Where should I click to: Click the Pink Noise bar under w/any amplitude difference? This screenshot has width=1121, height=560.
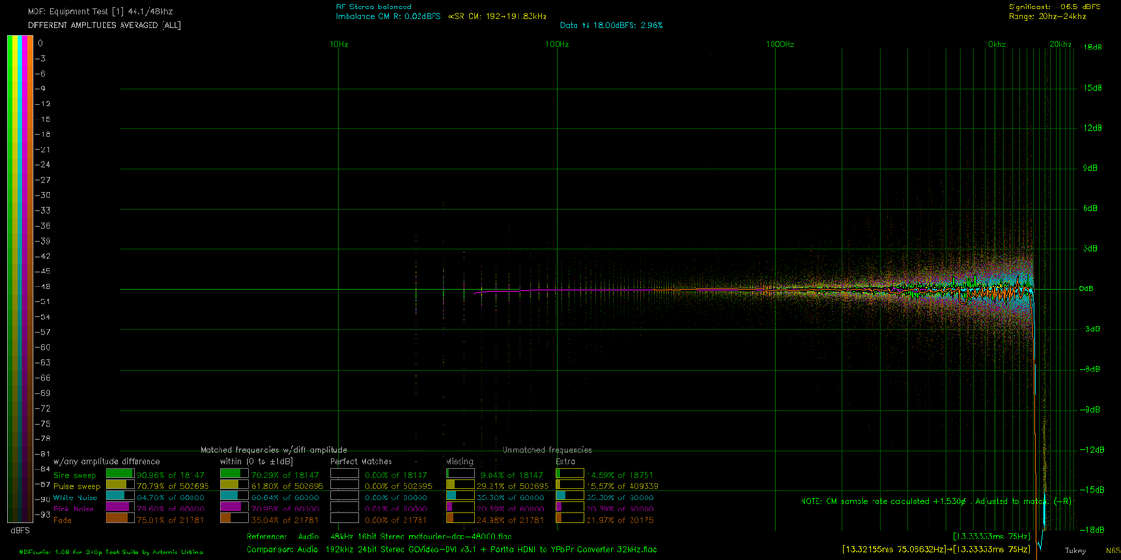[119, 508]
